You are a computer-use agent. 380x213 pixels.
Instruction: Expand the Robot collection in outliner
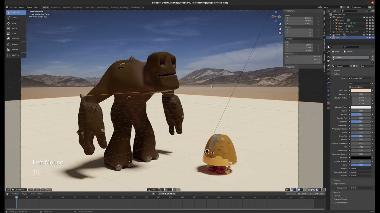point(330,35)
